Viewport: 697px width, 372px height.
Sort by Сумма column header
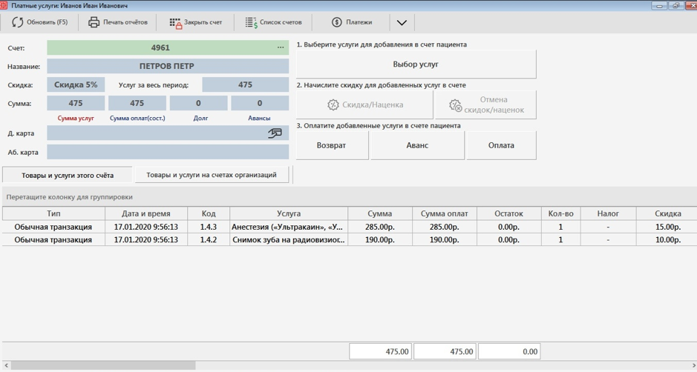click(379, 213)
